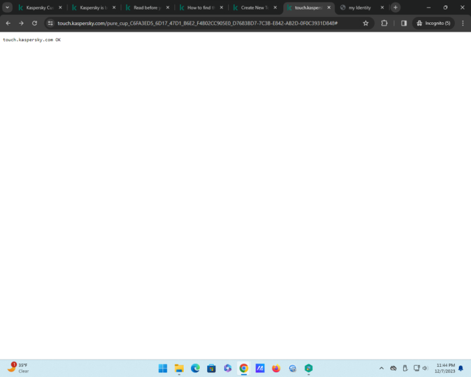This screenshot has height=377, width=471.
Task: Restore down the Chrome window
Action: [445, 7]
